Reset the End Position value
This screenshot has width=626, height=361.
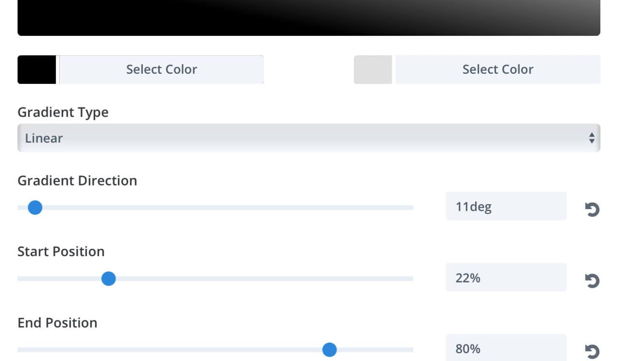[592, 351]
